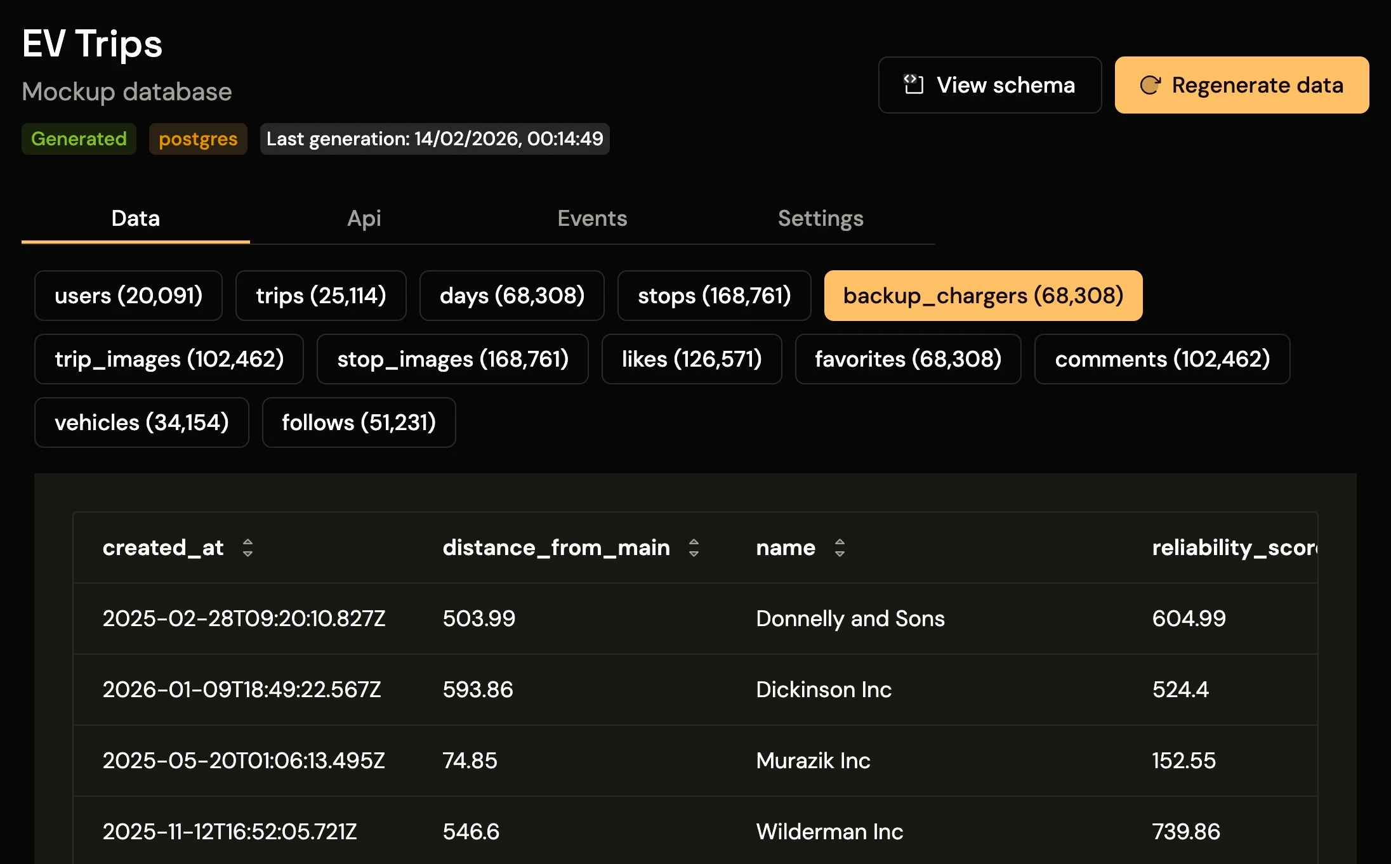Click the sort arrows next to distance_from_main

point(694,548)
